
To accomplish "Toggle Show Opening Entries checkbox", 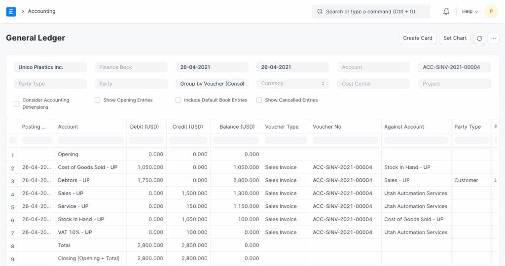I will click(x=98, y=100).
